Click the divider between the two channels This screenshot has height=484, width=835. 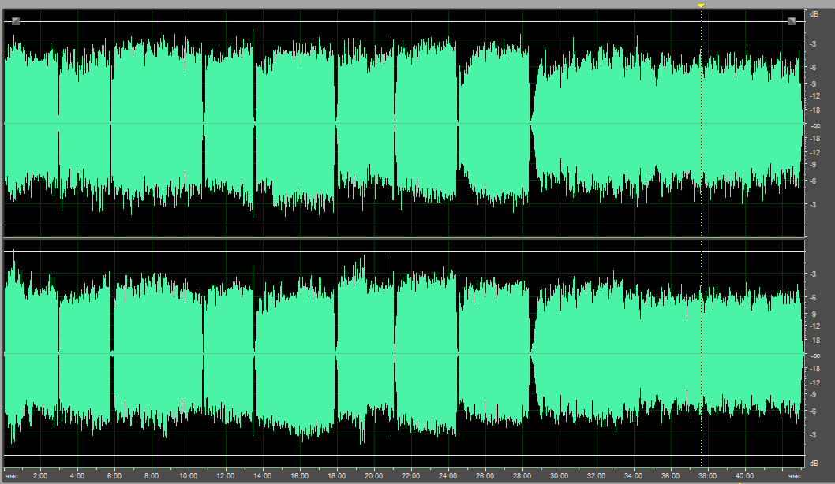click(403, 238)
